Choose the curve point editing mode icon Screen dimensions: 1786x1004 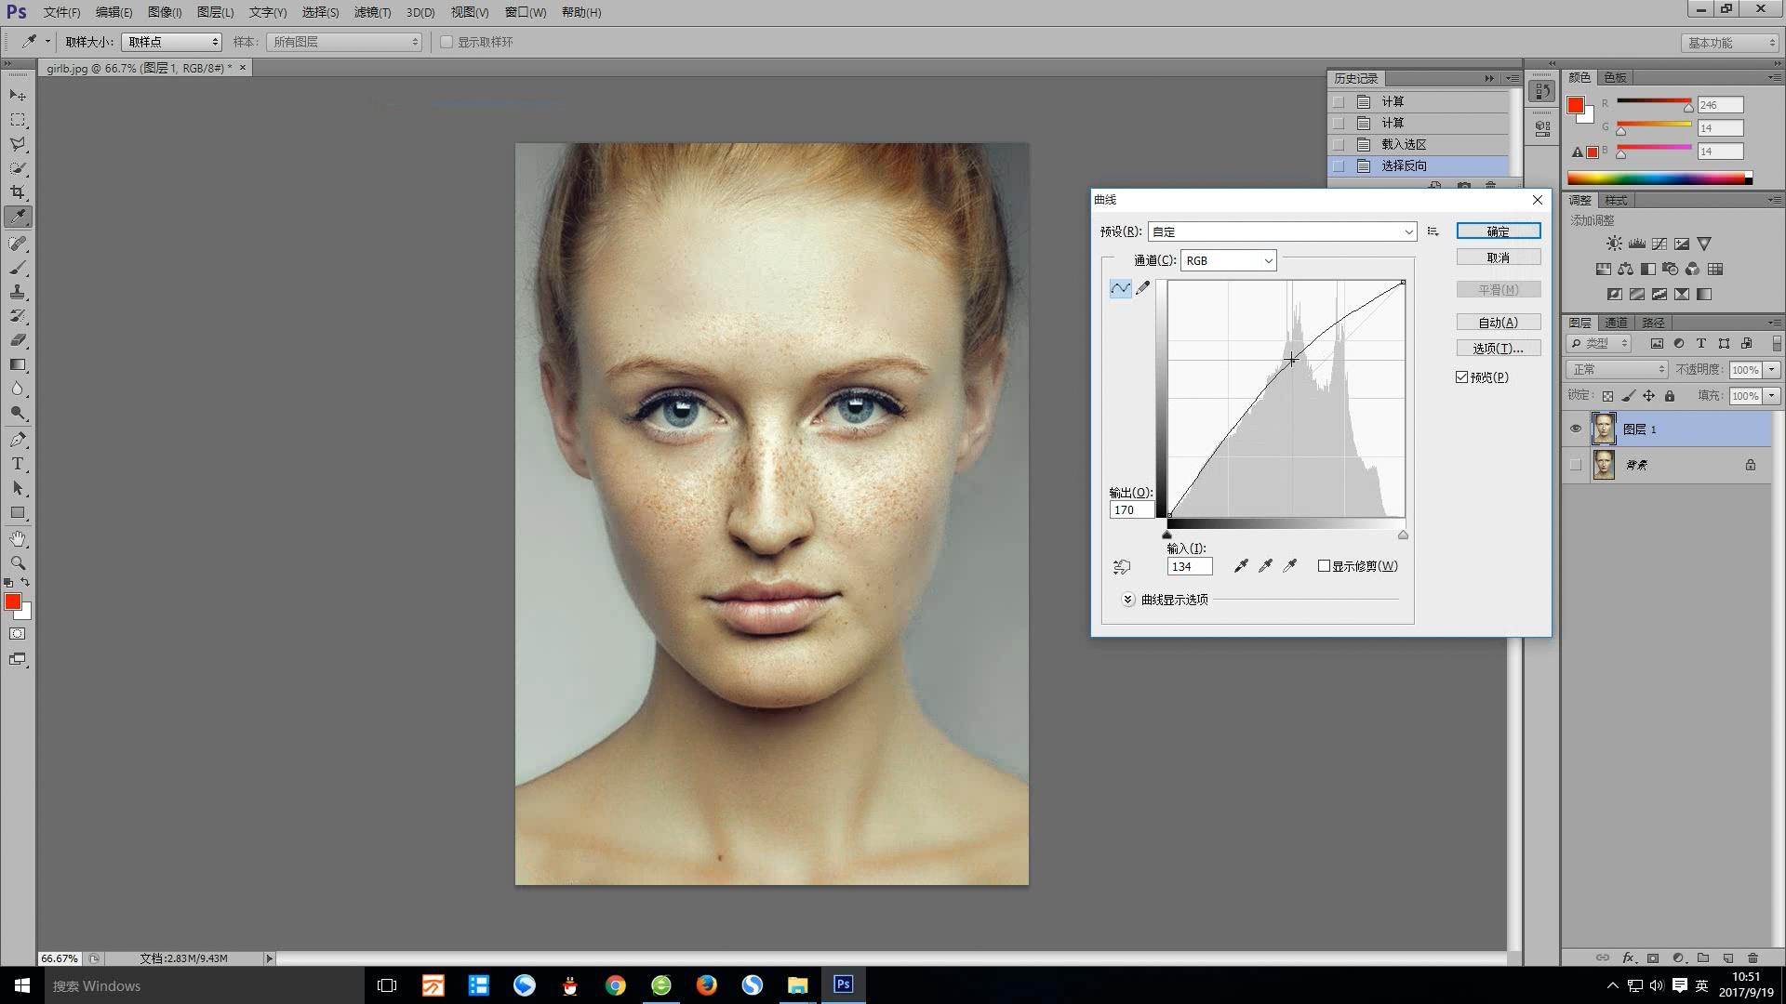tap(1120, 288)
